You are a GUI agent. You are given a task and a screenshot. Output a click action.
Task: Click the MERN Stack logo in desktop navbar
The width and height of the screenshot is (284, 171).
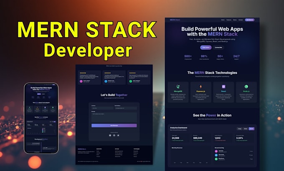tap(175, 20)
